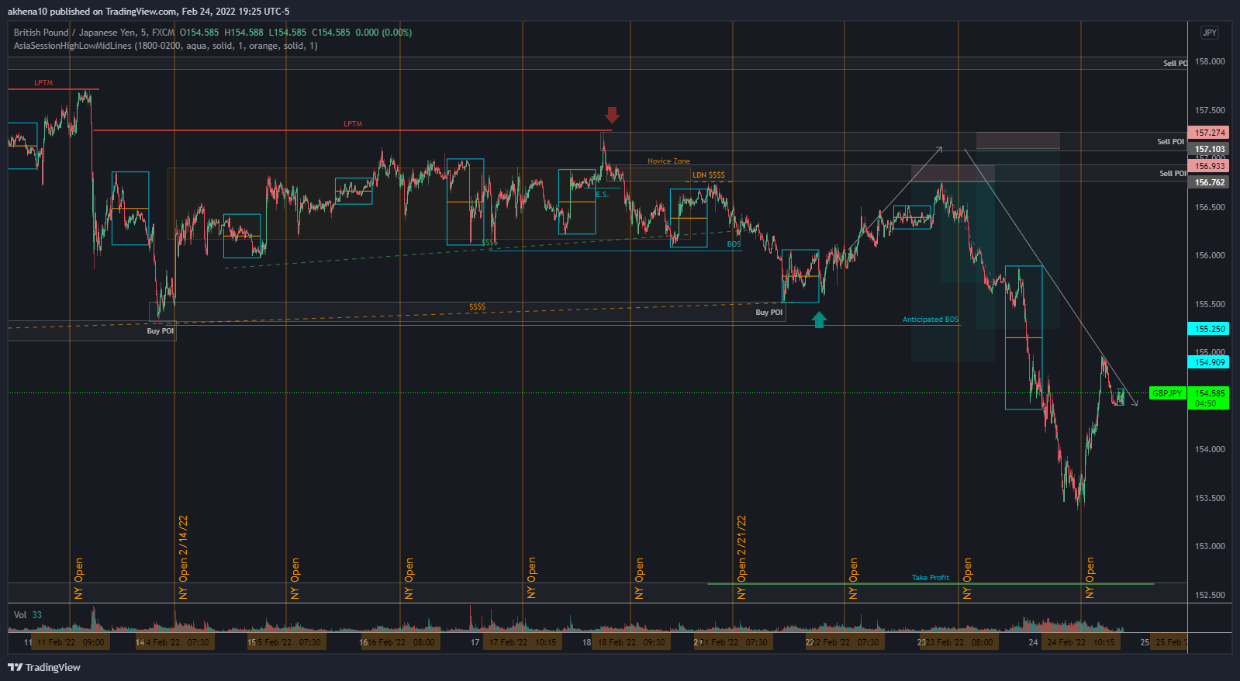Viewport: 1240px width, 681px height.
Task: Click the 22 Feb '22 07:30 time label
Action: tap(845, 642)
